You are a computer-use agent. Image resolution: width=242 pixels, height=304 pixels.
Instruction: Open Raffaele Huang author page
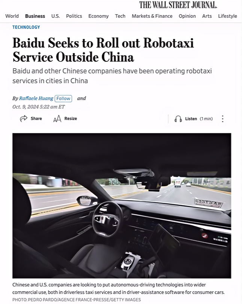[36, 98]
